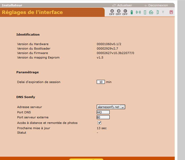This screenshot has height=160, width=185.
Task: Click the green battery status icon
Action: click(132, 12)
